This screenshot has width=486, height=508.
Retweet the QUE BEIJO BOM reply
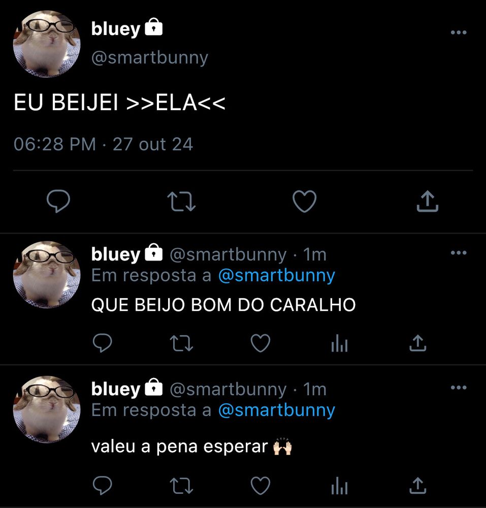coord(181,343)
